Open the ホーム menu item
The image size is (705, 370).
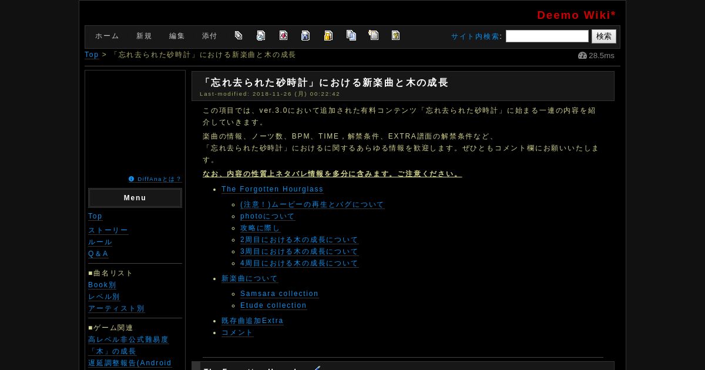click(107, 36)
